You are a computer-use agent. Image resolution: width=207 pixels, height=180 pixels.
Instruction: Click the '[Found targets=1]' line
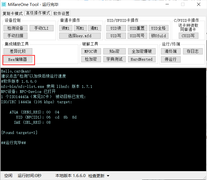coord(19,133)
